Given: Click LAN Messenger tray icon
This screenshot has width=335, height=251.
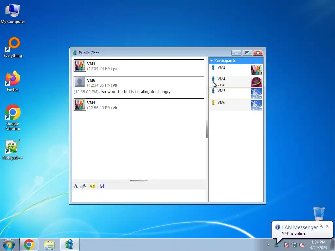Looking at the screenshot, I should pos(276,245).
